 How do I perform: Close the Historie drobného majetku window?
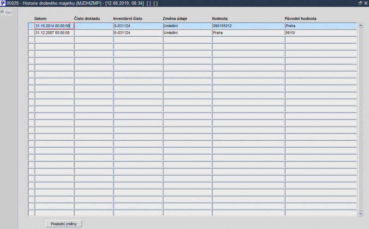click(x=366, y=3)
